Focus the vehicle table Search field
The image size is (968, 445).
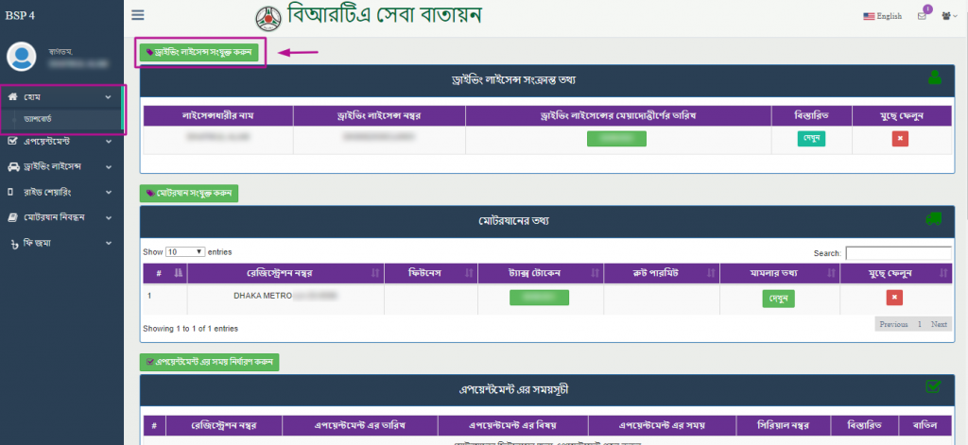click(898, 253)
